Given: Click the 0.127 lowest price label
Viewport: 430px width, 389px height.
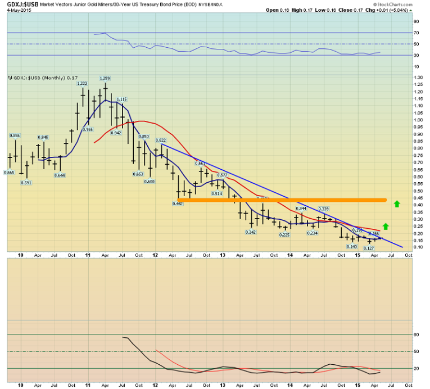Looking at the screenshot, I should 369,248.
